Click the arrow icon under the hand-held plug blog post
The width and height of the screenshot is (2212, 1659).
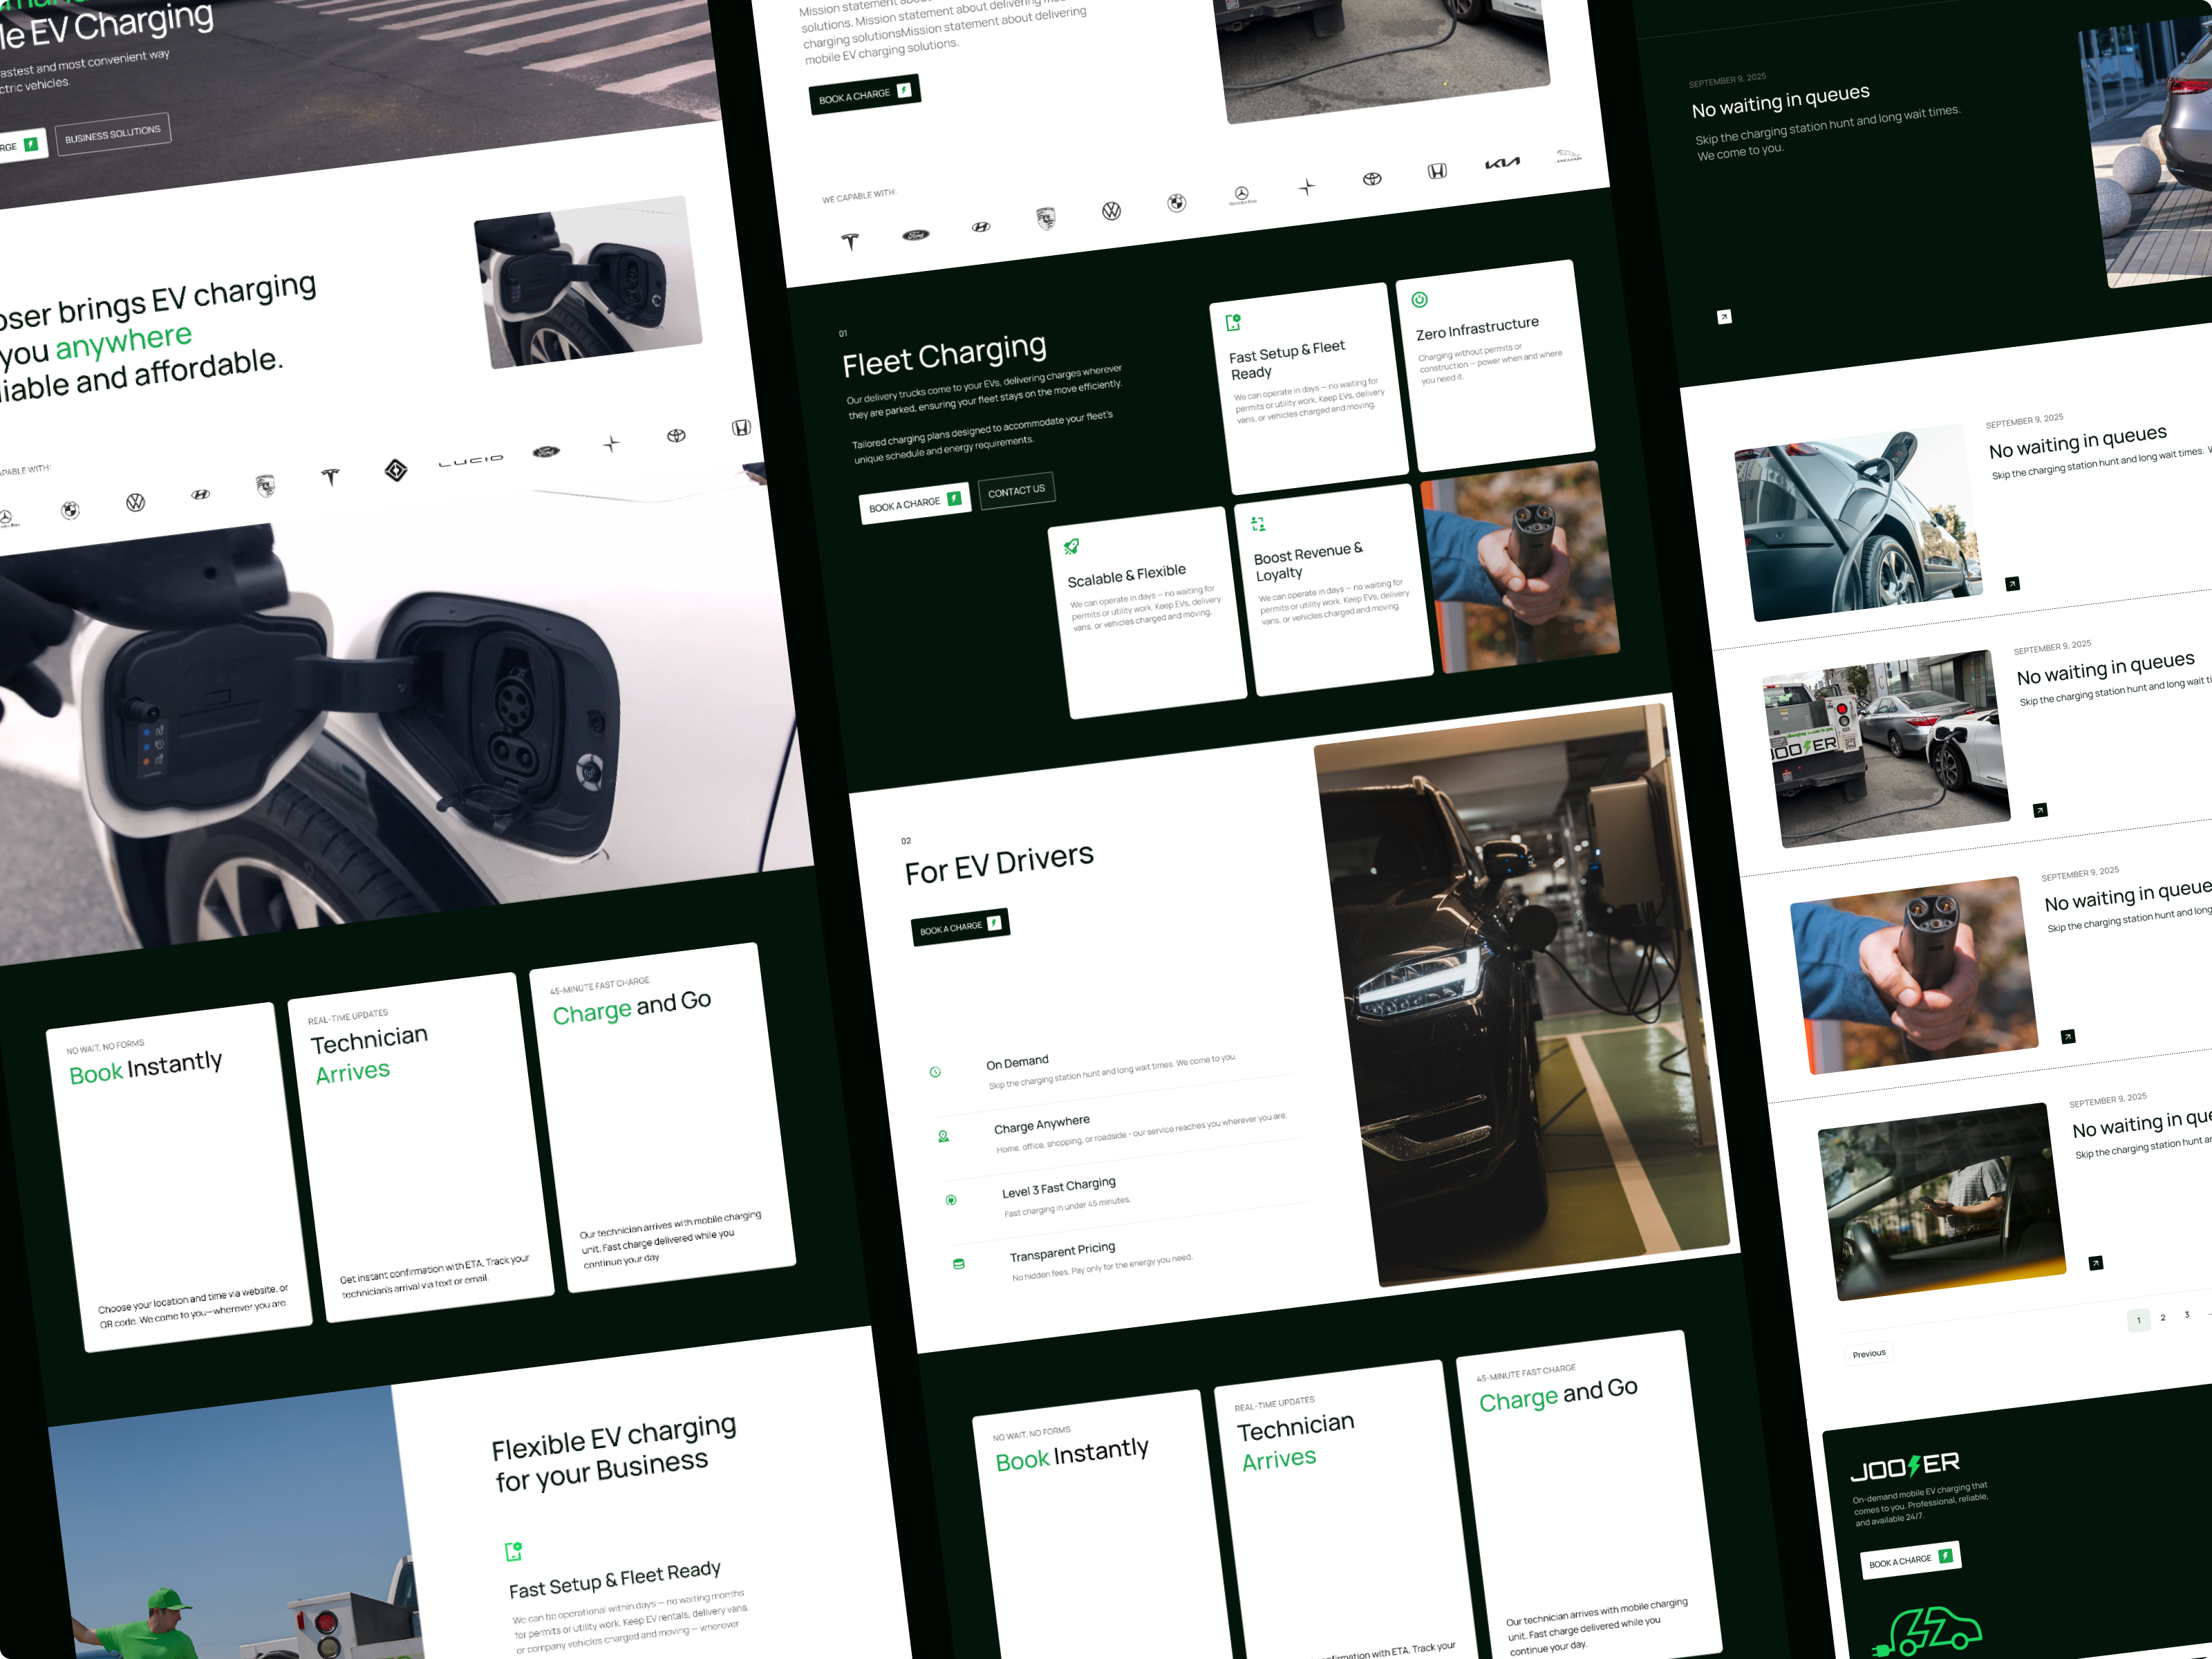(2068, 1037)
